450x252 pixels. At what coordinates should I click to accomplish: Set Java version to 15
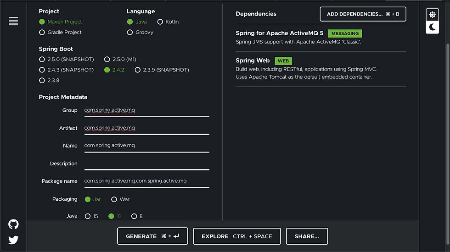click(91, 216)
